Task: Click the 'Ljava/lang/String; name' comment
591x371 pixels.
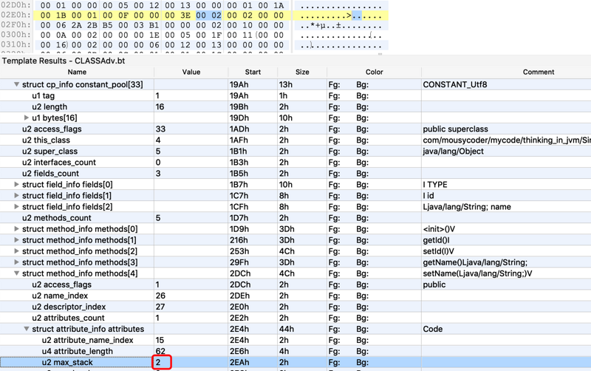Action: 467,207
